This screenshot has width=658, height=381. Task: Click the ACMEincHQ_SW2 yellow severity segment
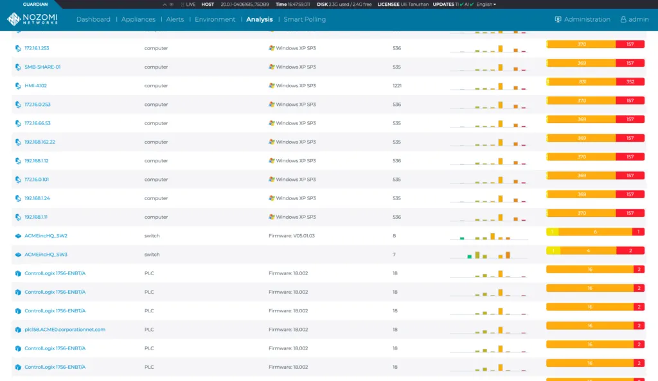[552, 232]
